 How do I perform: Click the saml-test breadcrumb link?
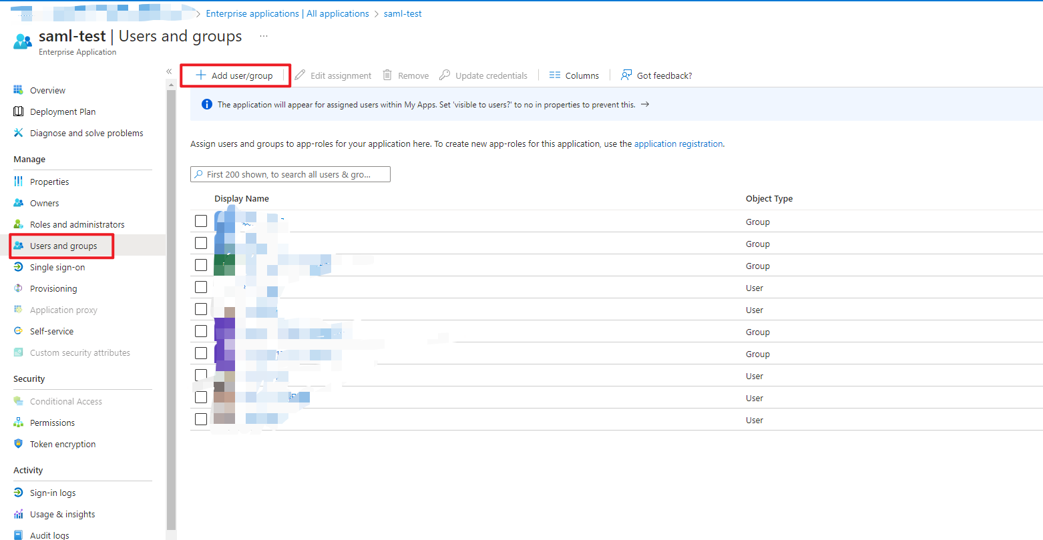point(403,13)
